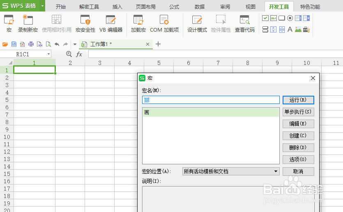Open the WPS 表格 application menu arrow
Image resolution: width=343 pixels, height=212 pixels.
coord(42,6)
